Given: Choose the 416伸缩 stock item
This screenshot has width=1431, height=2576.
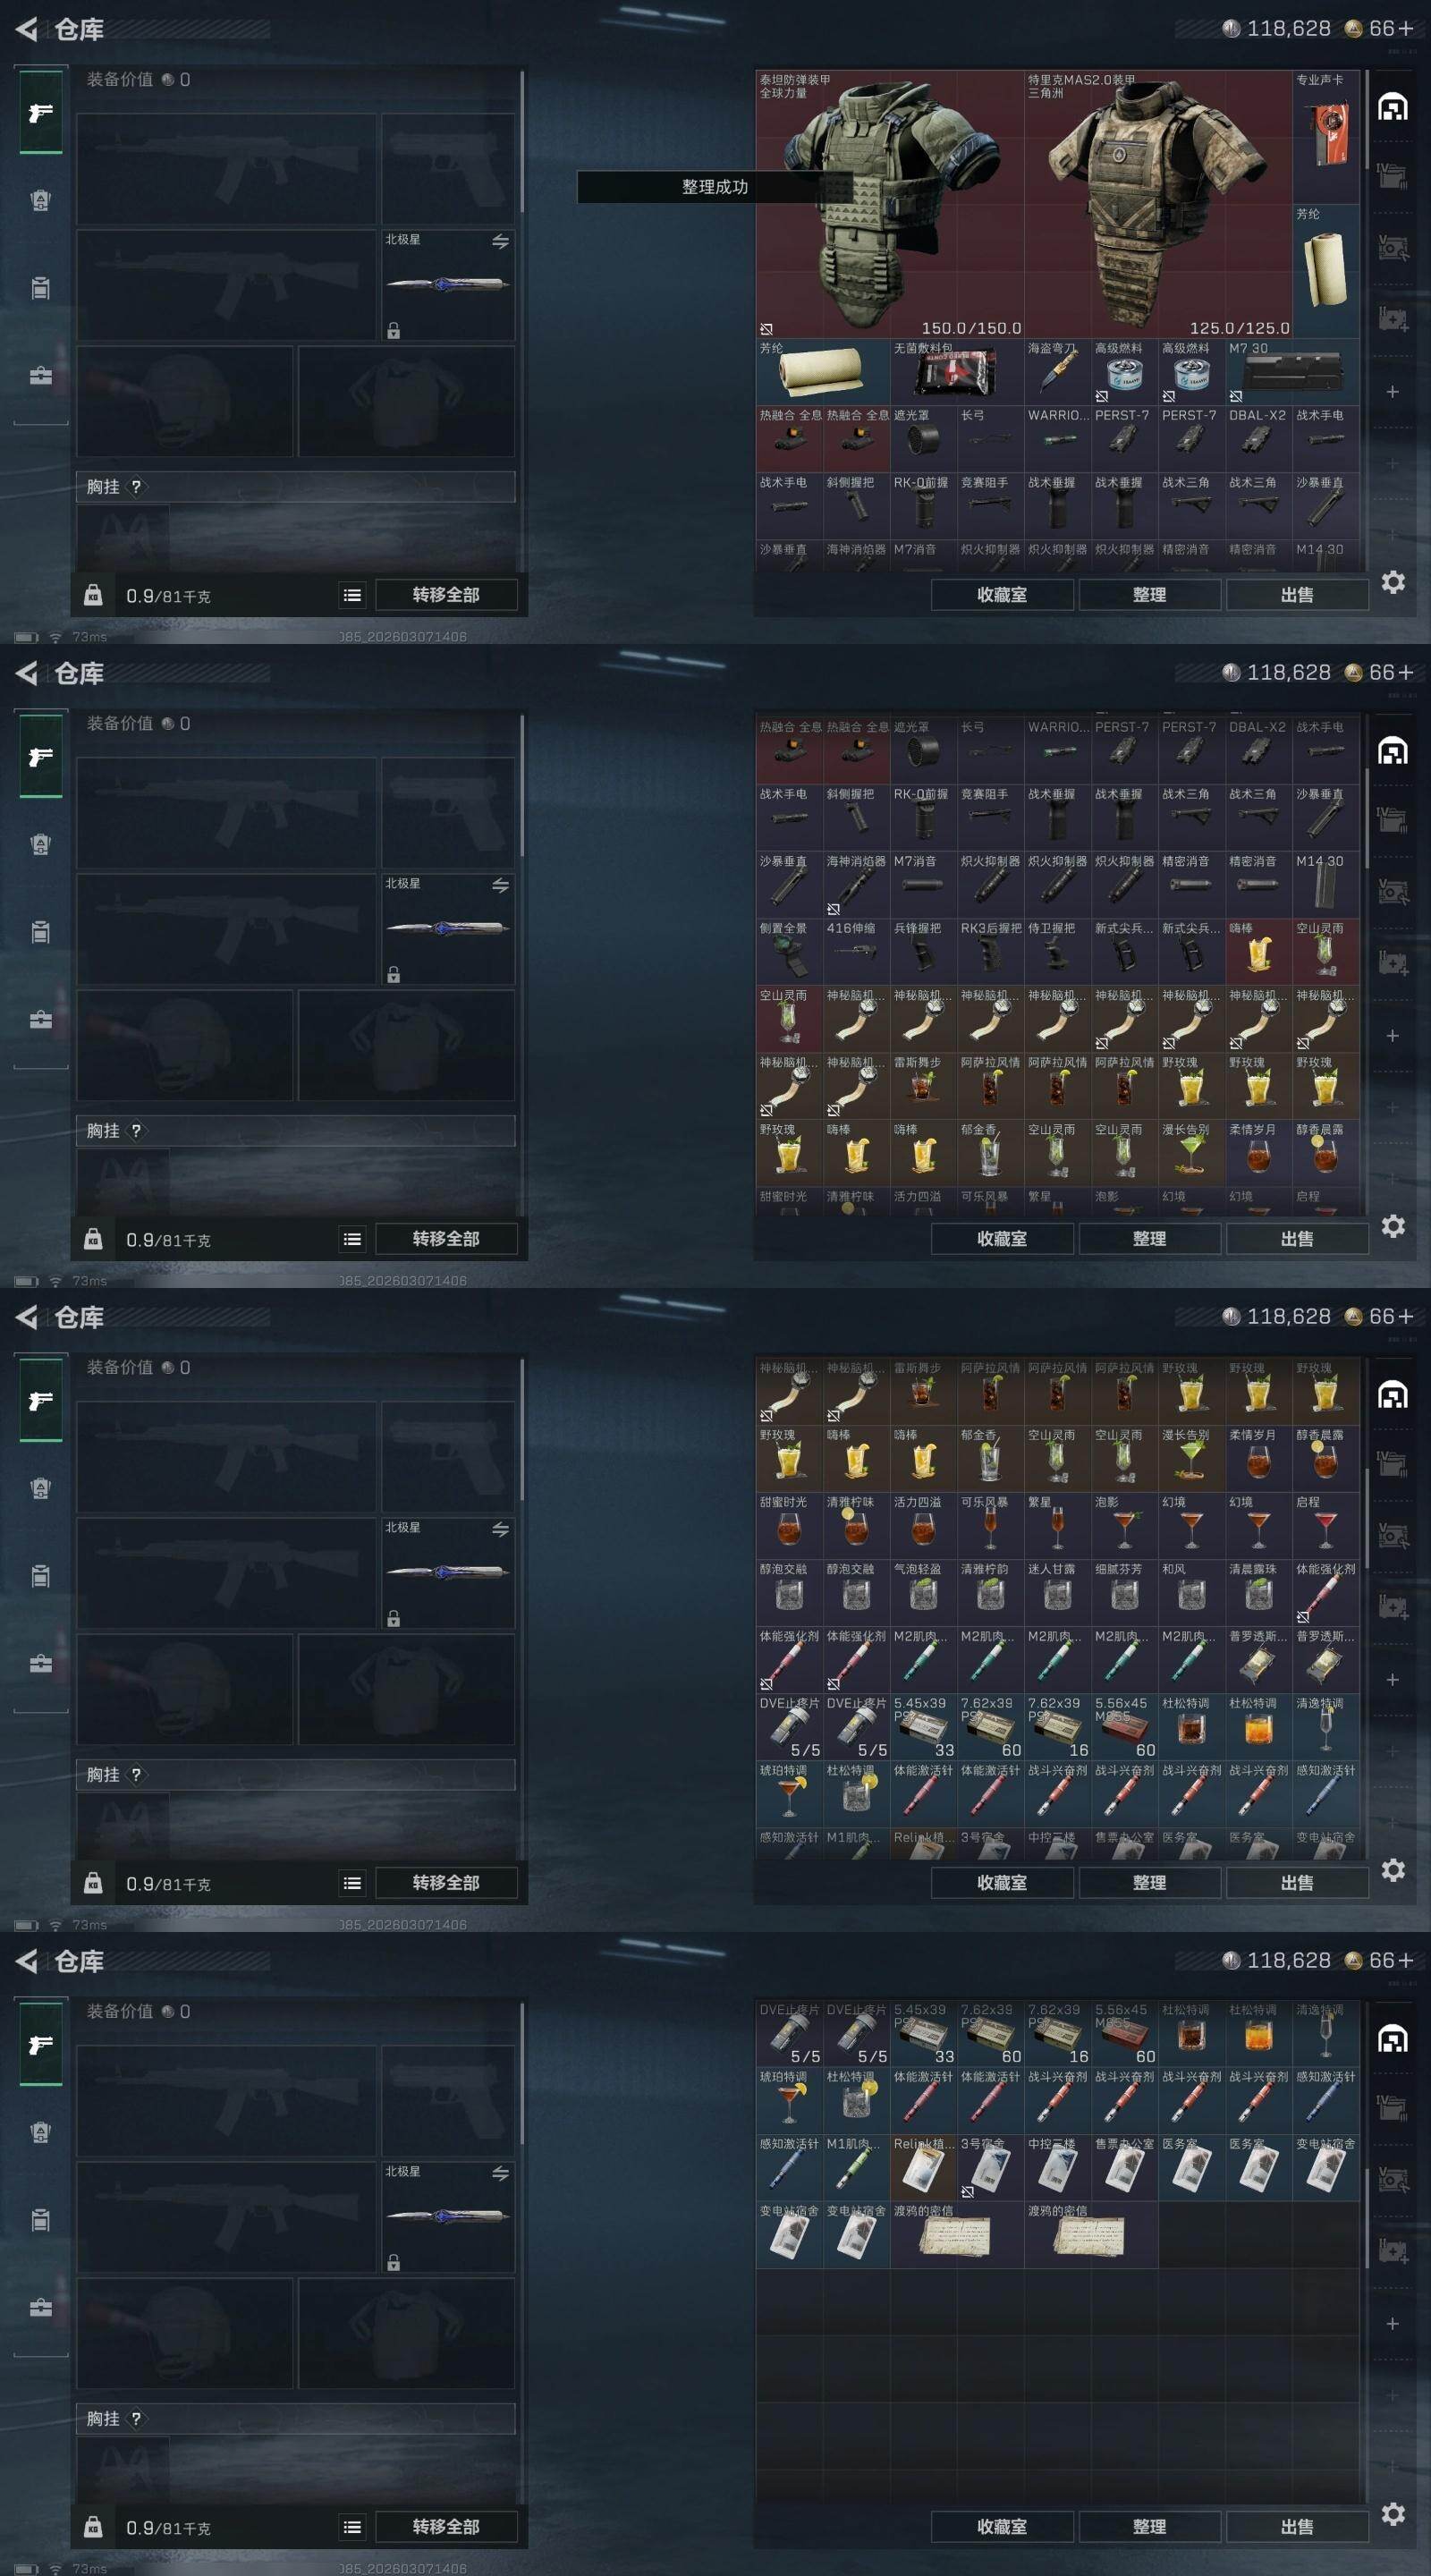Looking at the screenshot, I should pyautogui.click(x=856, y=952).
